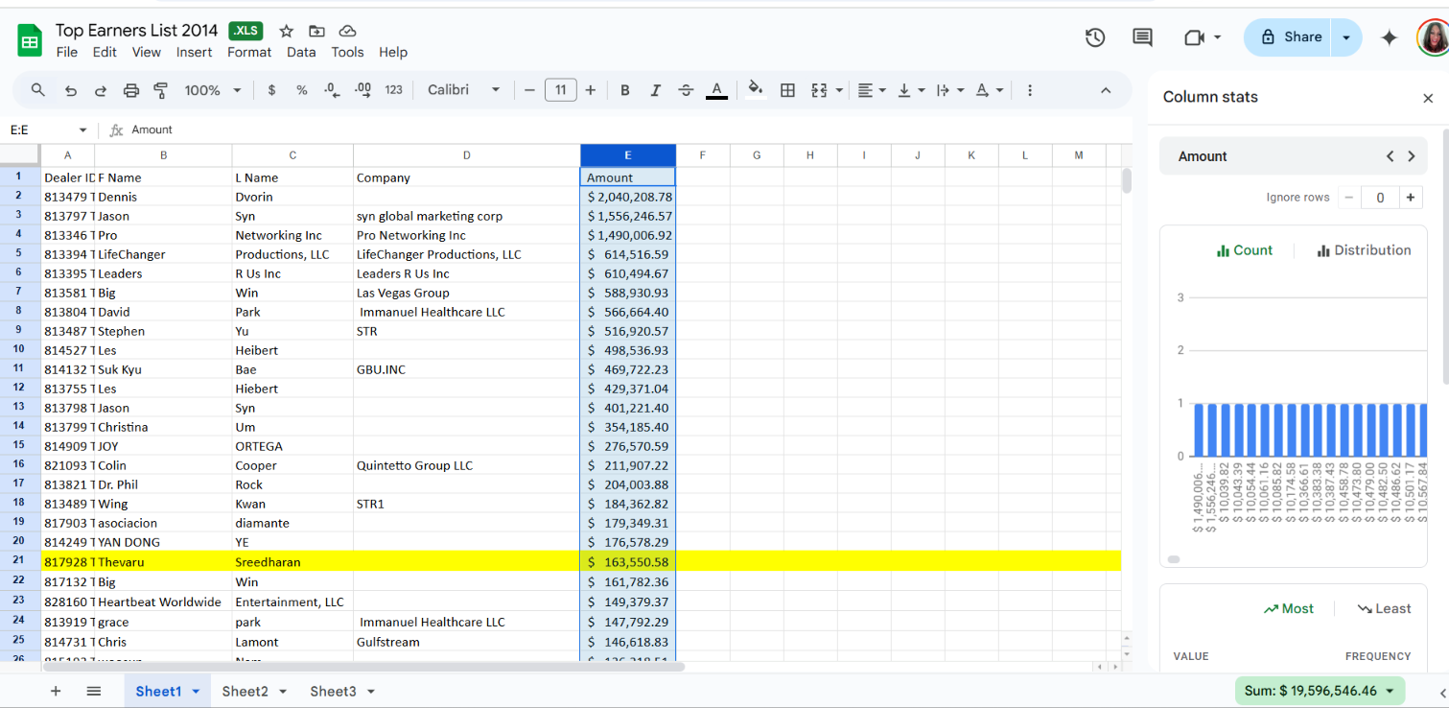The width and height of the screenshot is (1449, 708).
Task: Toggle bold formatting
Action: tap(625, 90)
